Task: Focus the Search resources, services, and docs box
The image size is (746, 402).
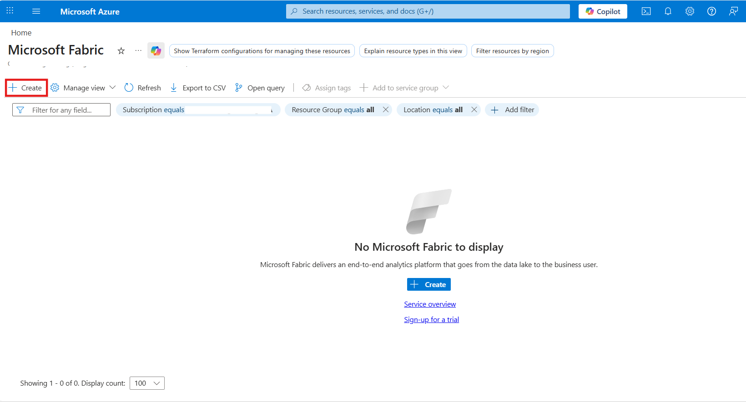Action: pyautogui.click(x=428, y=11)
